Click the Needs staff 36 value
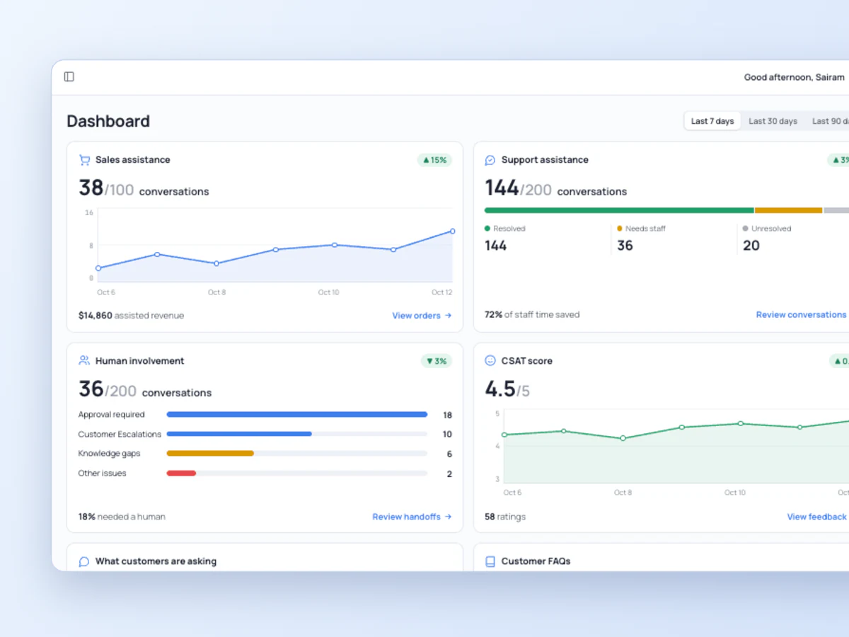Image resolution: width=849 pixels, height=637 pixels. (625, 246)
